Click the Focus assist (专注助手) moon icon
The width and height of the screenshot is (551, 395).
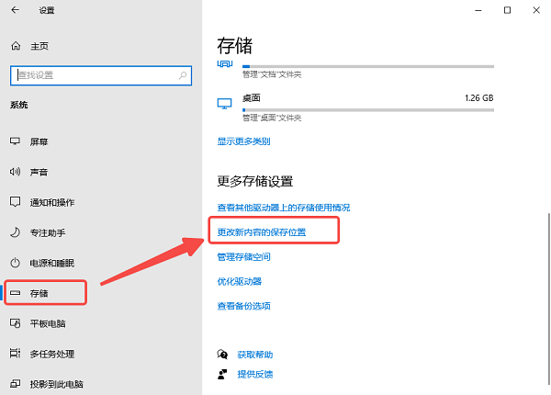[x=15, y=232]
